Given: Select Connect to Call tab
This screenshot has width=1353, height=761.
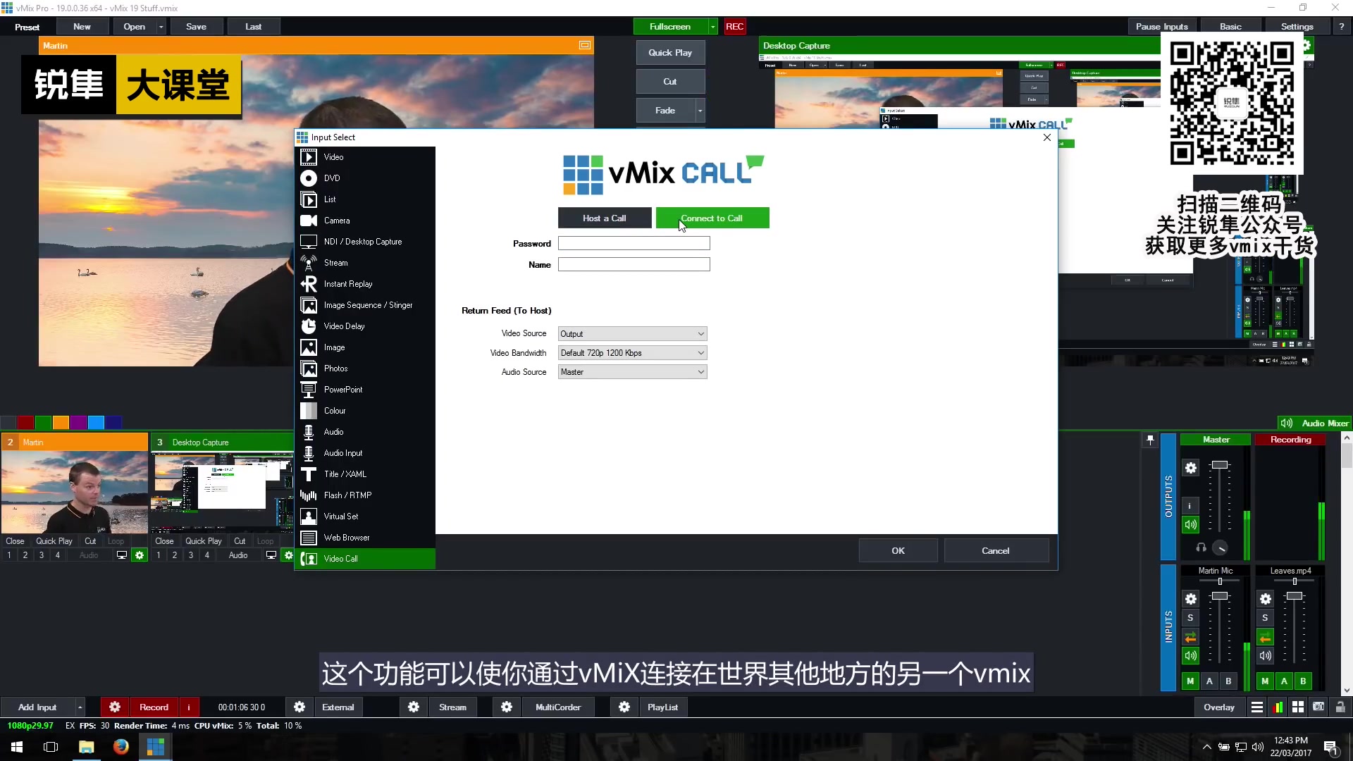Looking at the screenshot, I should [x=711, y=218].
